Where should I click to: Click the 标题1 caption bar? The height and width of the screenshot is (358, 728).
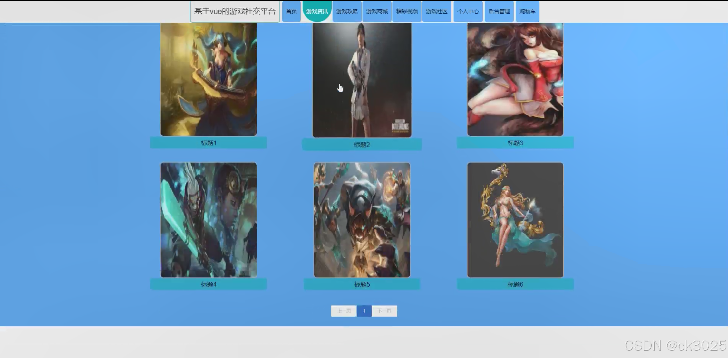tap(209, 143)
